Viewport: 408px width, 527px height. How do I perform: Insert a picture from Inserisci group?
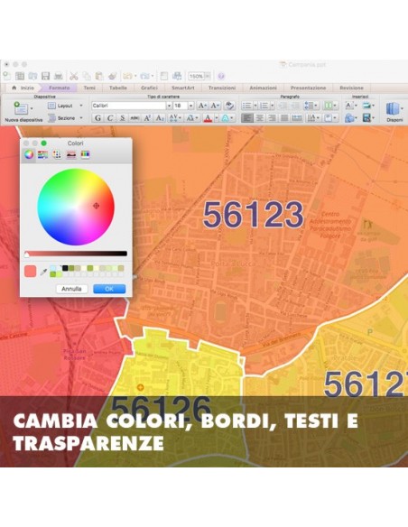366,106
